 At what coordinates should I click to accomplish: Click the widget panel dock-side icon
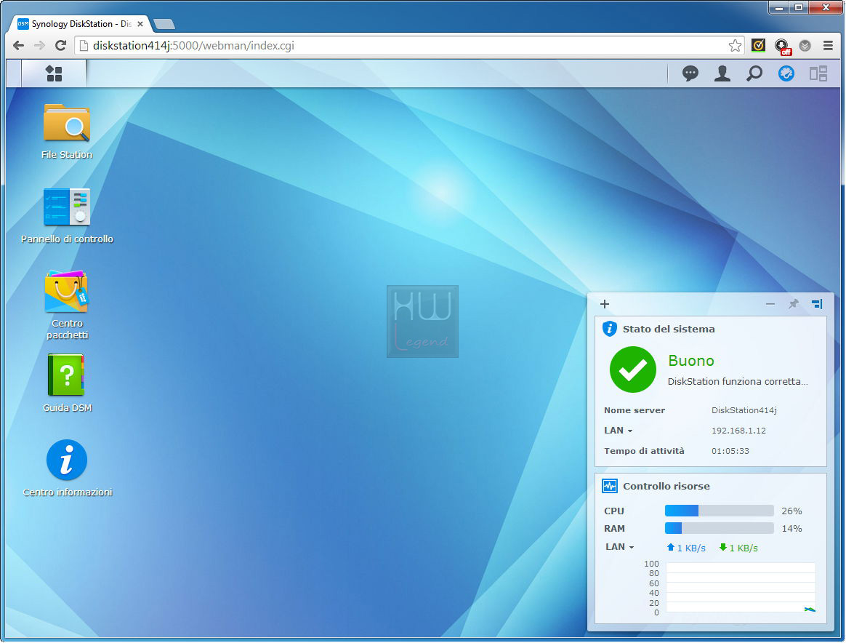point(818,304)
